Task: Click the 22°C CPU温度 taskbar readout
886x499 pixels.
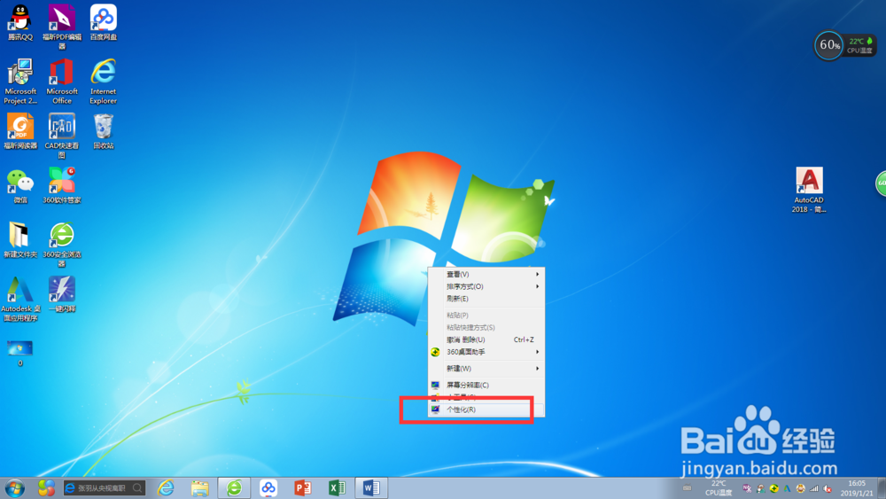Action: (x=719, y=488)
